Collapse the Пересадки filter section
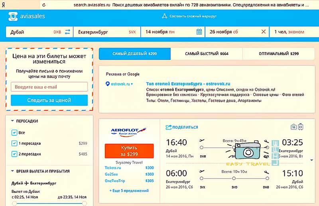 (x=12, y=121)
